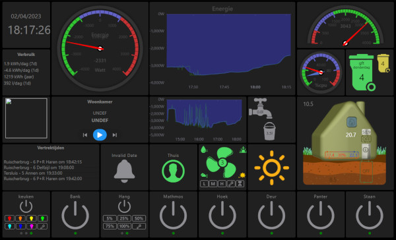The image size is (396, 240).
Task: Click the Energie chart title
Action: (x=222, y=9)
